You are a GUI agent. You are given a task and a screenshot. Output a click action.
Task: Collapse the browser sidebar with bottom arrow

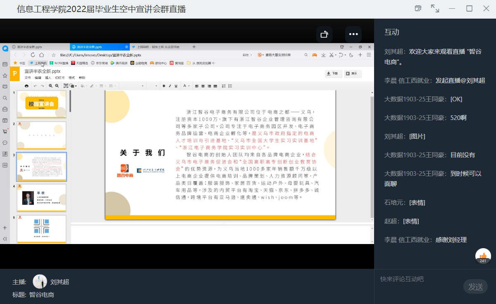pos(5,239)
